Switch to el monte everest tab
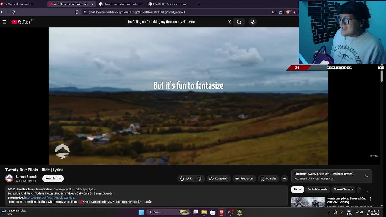 pos(121,4)
